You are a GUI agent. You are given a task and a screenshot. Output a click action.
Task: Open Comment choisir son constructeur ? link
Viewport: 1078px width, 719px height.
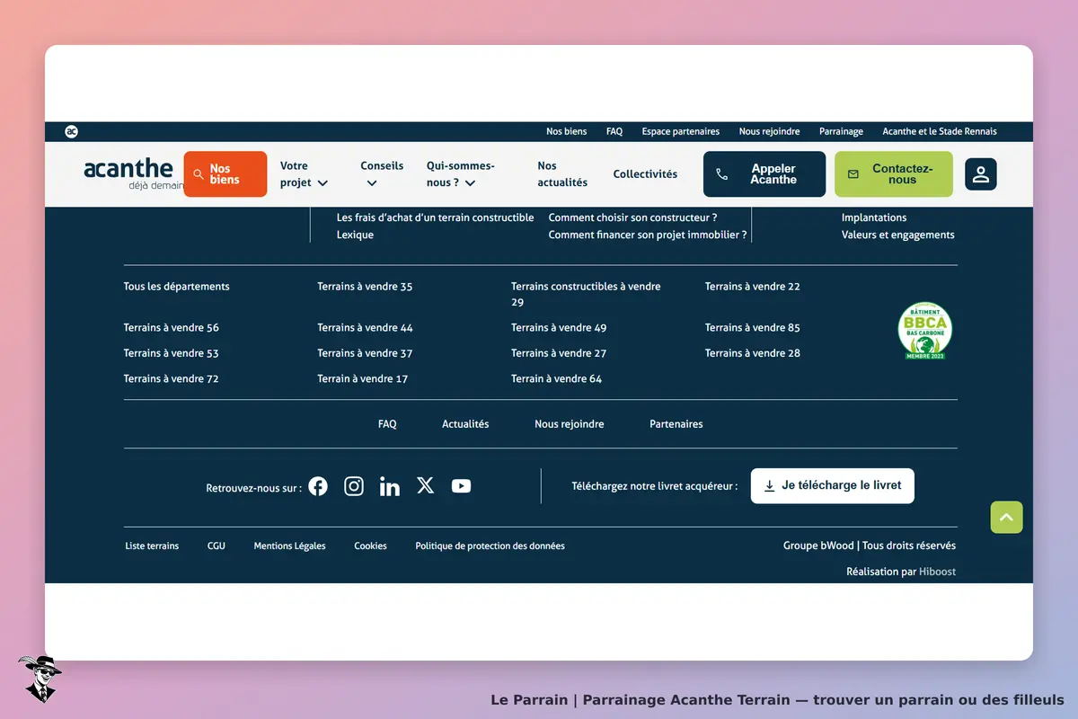coord(632,217)
